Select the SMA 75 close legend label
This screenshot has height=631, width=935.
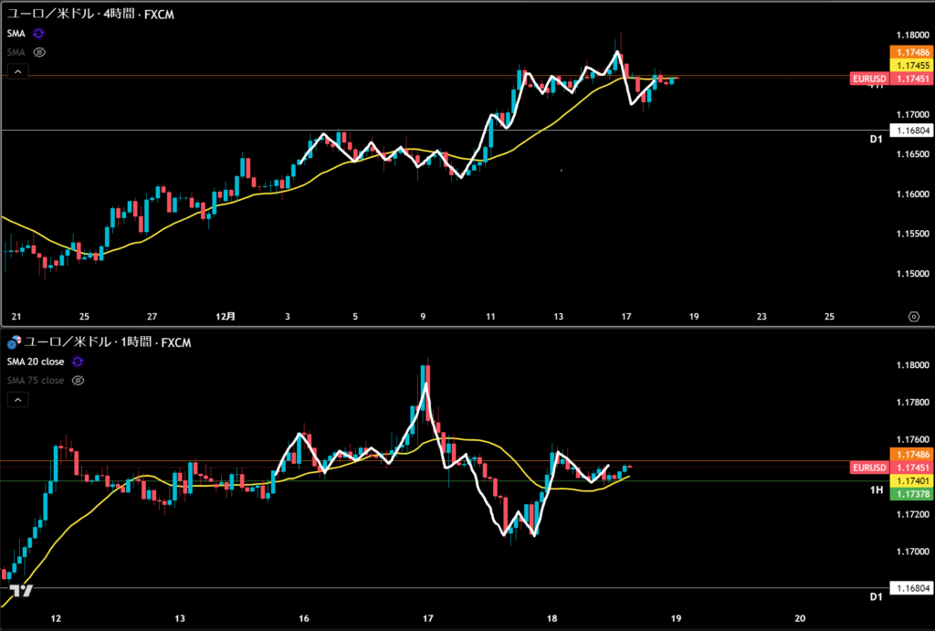click(35, 380)
